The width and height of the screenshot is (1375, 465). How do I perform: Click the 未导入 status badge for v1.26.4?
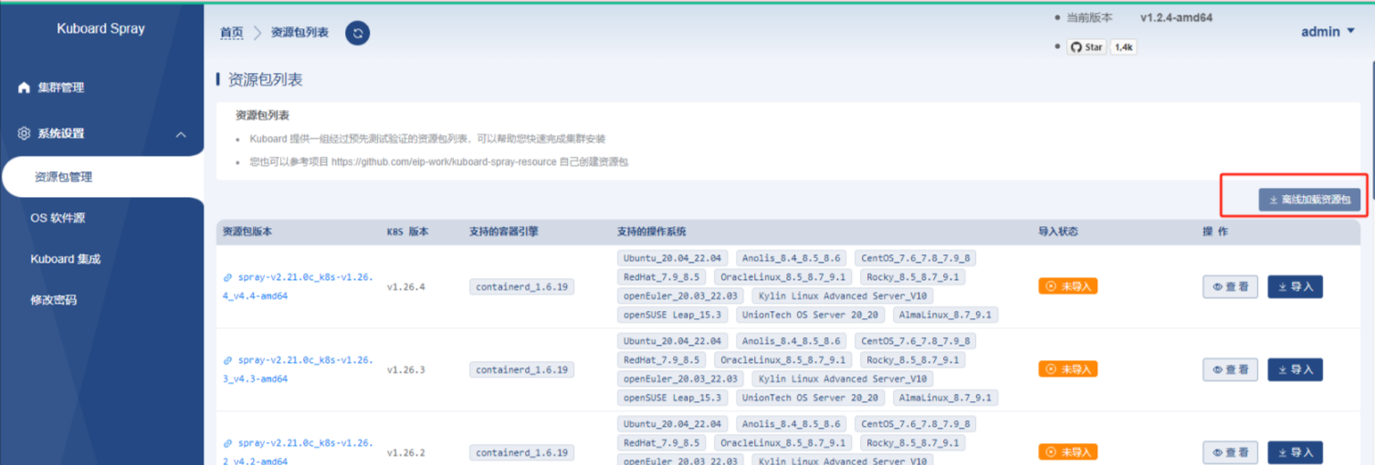click(x=1067, y=286)
